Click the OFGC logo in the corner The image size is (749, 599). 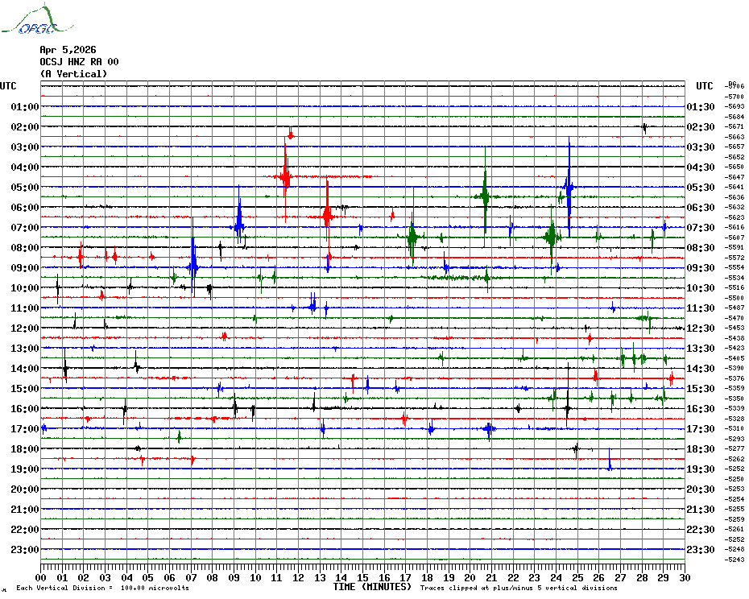(x=29, y=21)
